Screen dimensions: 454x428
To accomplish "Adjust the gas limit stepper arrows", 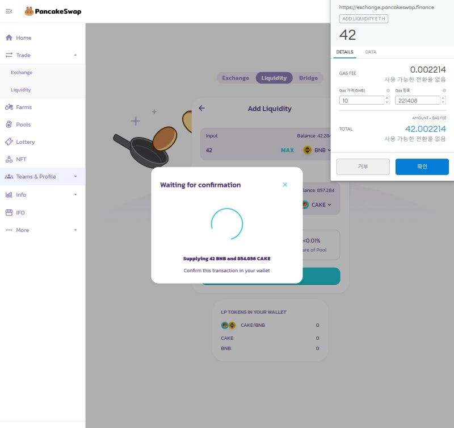I will (x=443, y=101).
